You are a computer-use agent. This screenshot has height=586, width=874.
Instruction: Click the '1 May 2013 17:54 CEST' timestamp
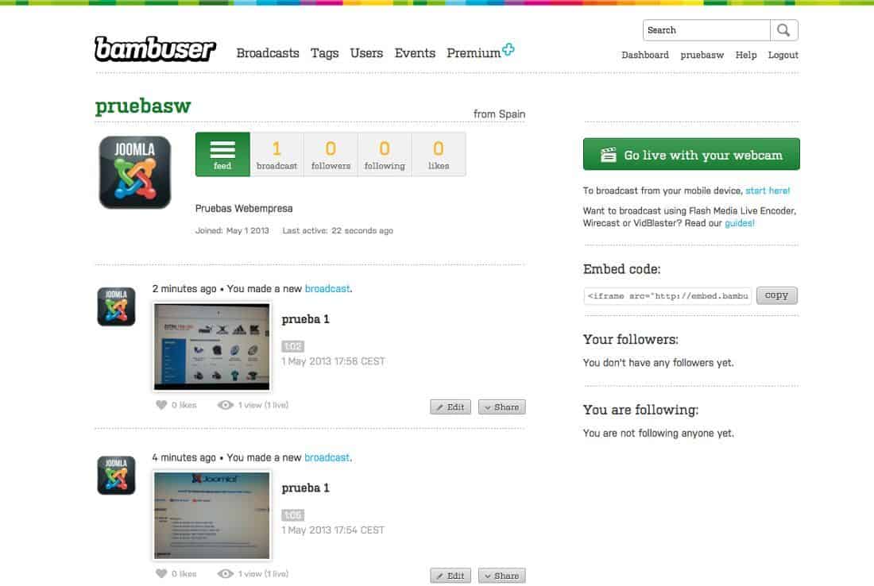coord(334,530)
